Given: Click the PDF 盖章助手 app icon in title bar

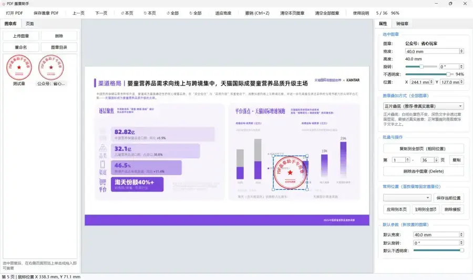Looking at the screenshot, I should click(x=4, y=4).
